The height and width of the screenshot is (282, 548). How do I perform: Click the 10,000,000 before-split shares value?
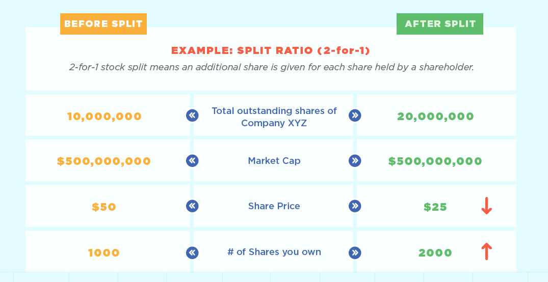pyautogui.click(x=104, y=116)
